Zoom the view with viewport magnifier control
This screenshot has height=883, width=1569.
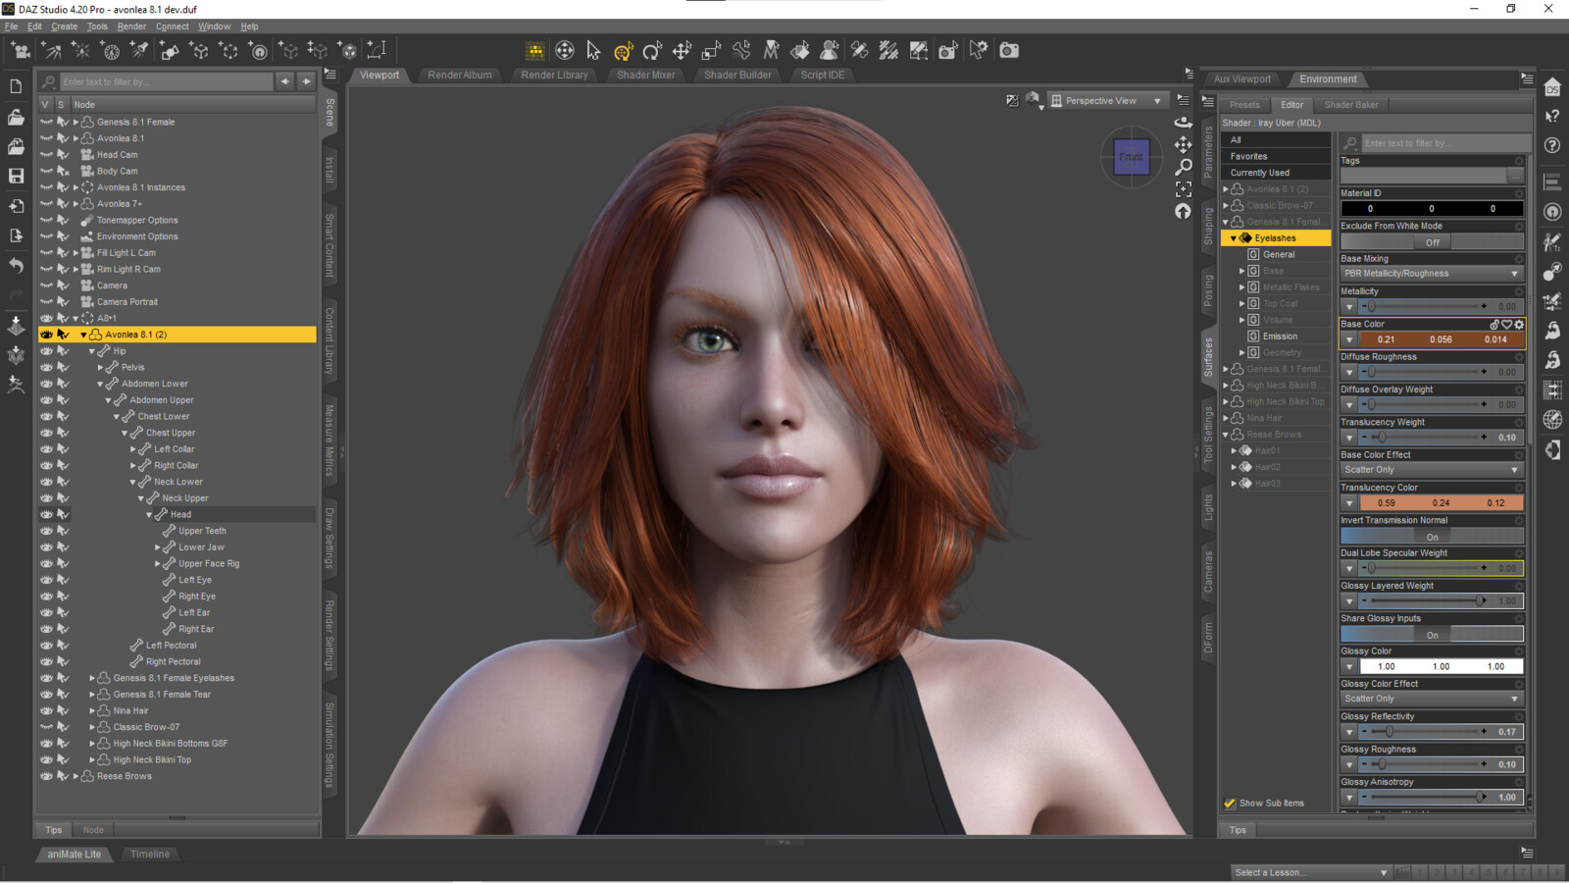point(1184,167)
